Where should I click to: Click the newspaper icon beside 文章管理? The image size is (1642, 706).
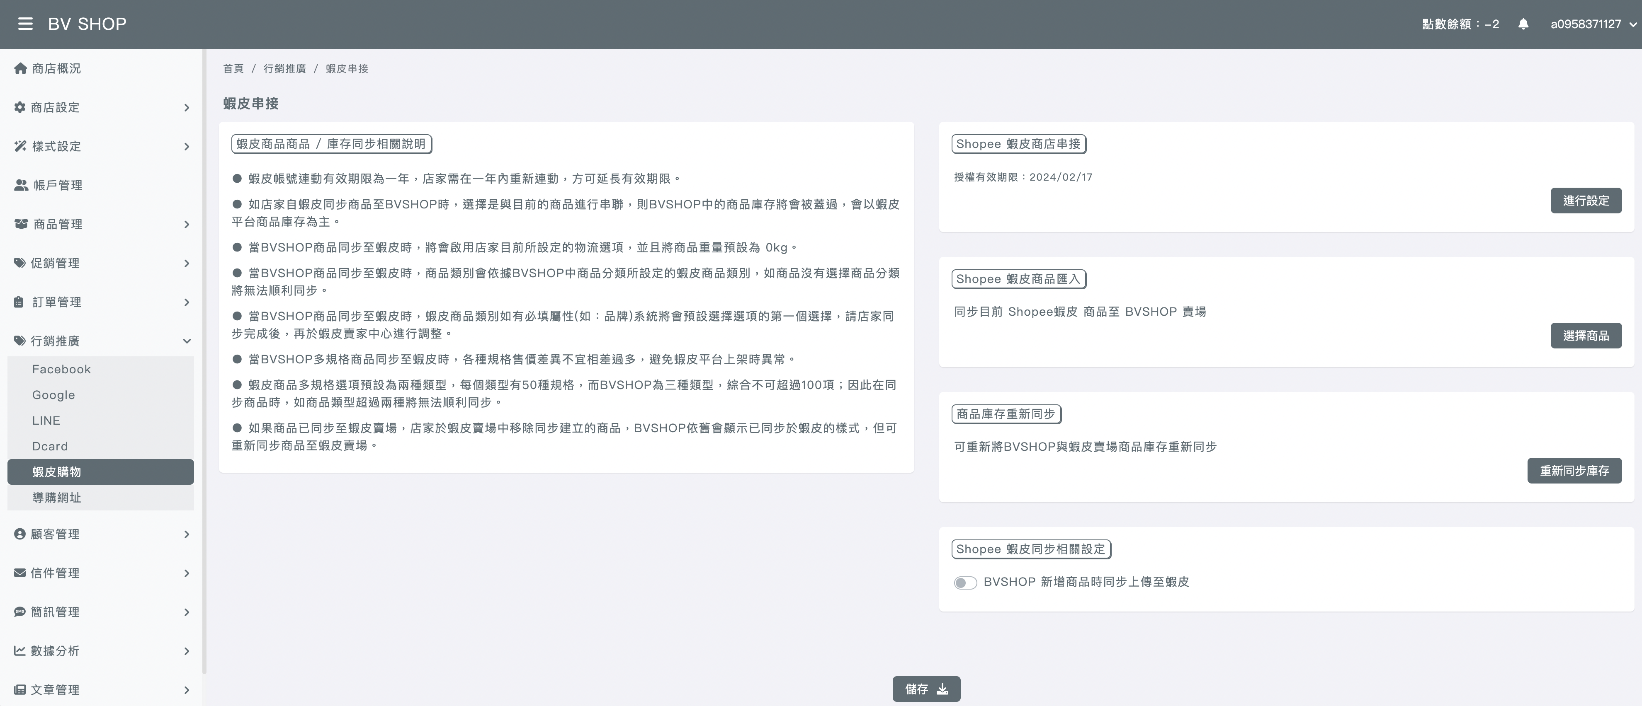tap(20, 689)
